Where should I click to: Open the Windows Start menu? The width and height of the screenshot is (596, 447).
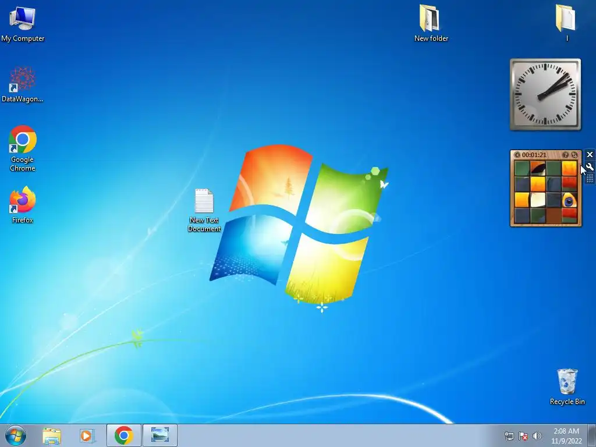tap(16, 435)
